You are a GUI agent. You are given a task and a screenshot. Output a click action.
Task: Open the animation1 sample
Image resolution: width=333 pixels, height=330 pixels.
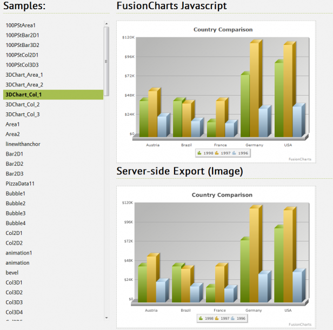point(19,253)
